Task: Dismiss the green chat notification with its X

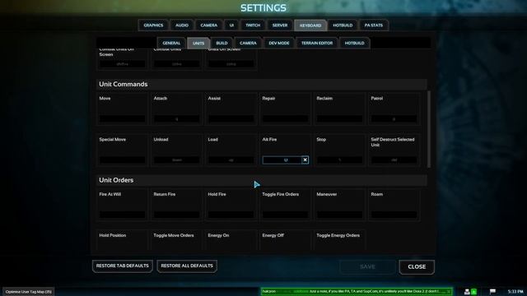Action: click(449, 292)
